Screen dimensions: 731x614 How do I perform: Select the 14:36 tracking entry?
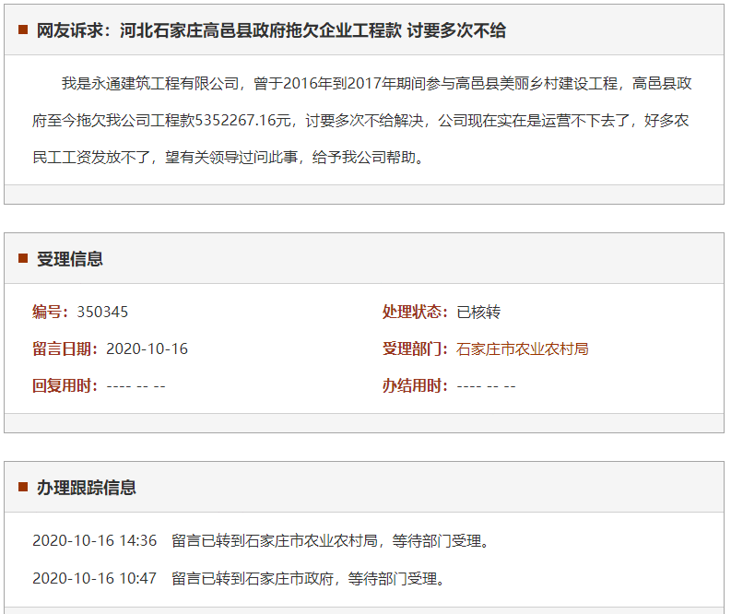tap(261, 540)
